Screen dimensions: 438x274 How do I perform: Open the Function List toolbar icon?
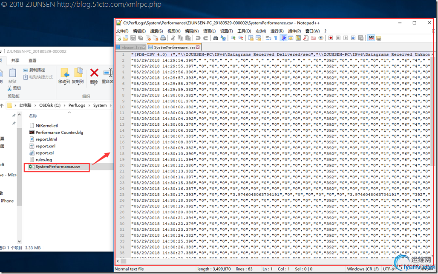[306, 38]
